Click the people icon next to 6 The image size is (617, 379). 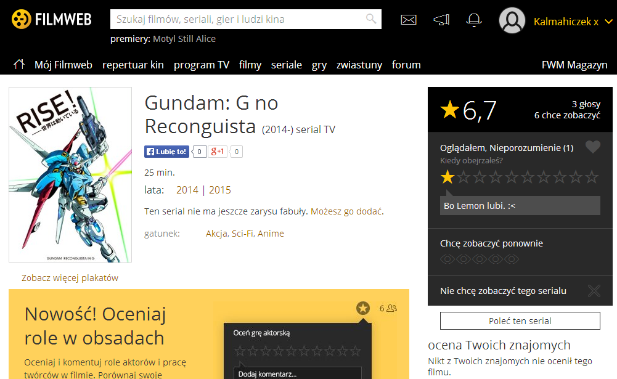(392, 308)
